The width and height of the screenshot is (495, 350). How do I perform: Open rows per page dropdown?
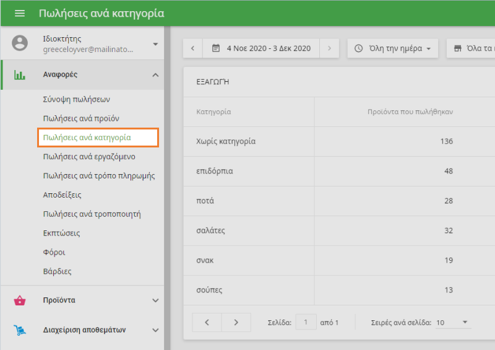click(x=453, y=323)
